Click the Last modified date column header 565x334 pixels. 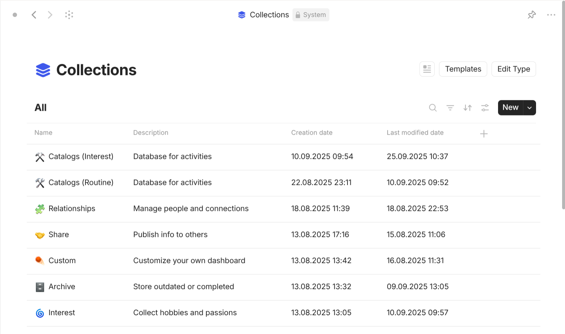415,133
